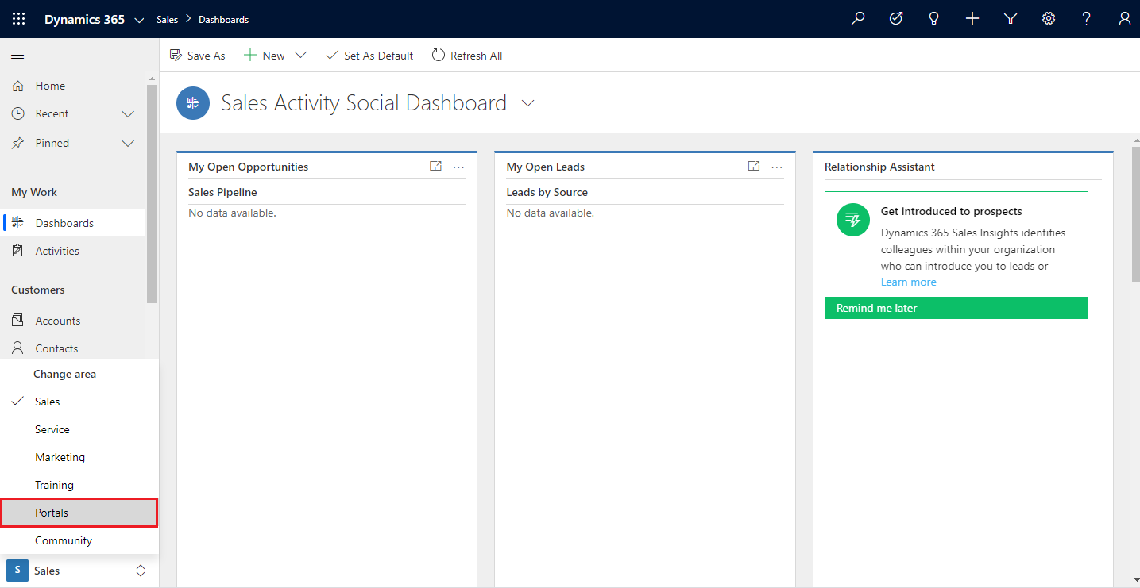Click the Contacts person icon
The width and height of the screenshot is (1140, 588).
[x=18, y=348]
